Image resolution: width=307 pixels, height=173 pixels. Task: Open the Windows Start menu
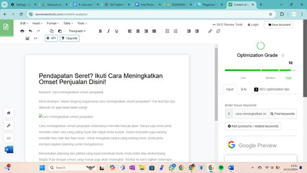[42, 168]
